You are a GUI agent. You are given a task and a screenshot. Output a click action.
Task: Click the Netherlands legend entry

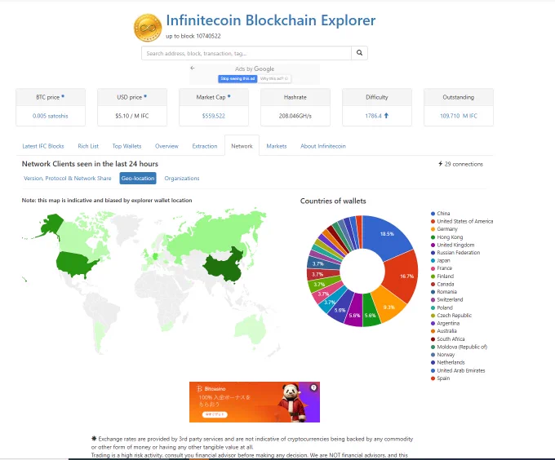tap(448, 363)
